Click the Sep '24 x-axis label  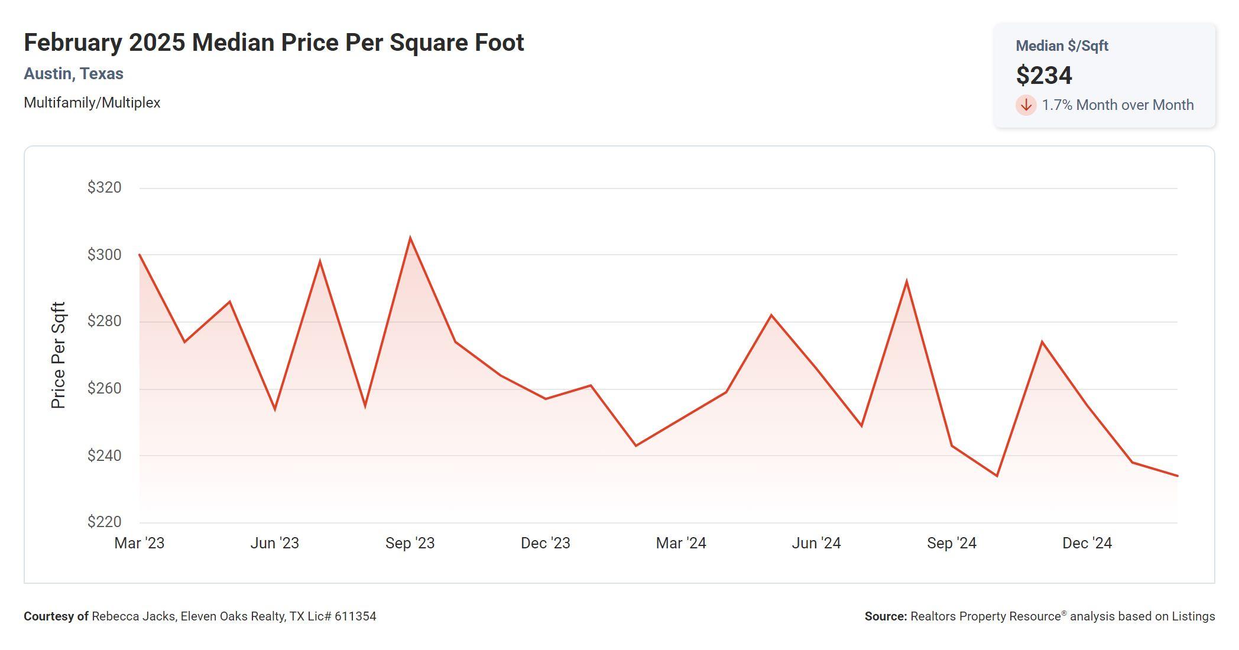tap(951, 543)
